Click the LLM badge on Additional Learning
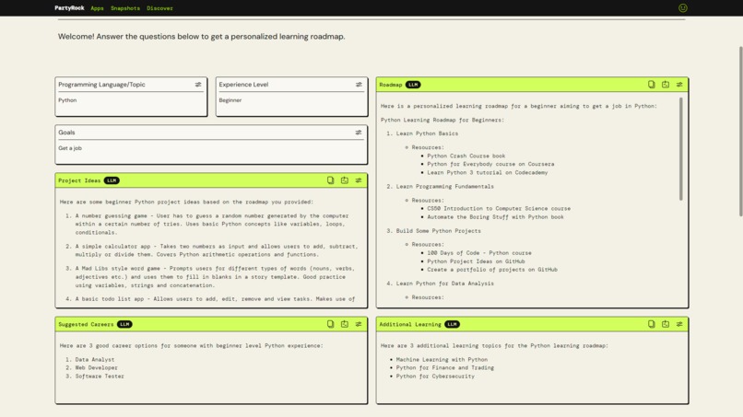 (452, 324)
